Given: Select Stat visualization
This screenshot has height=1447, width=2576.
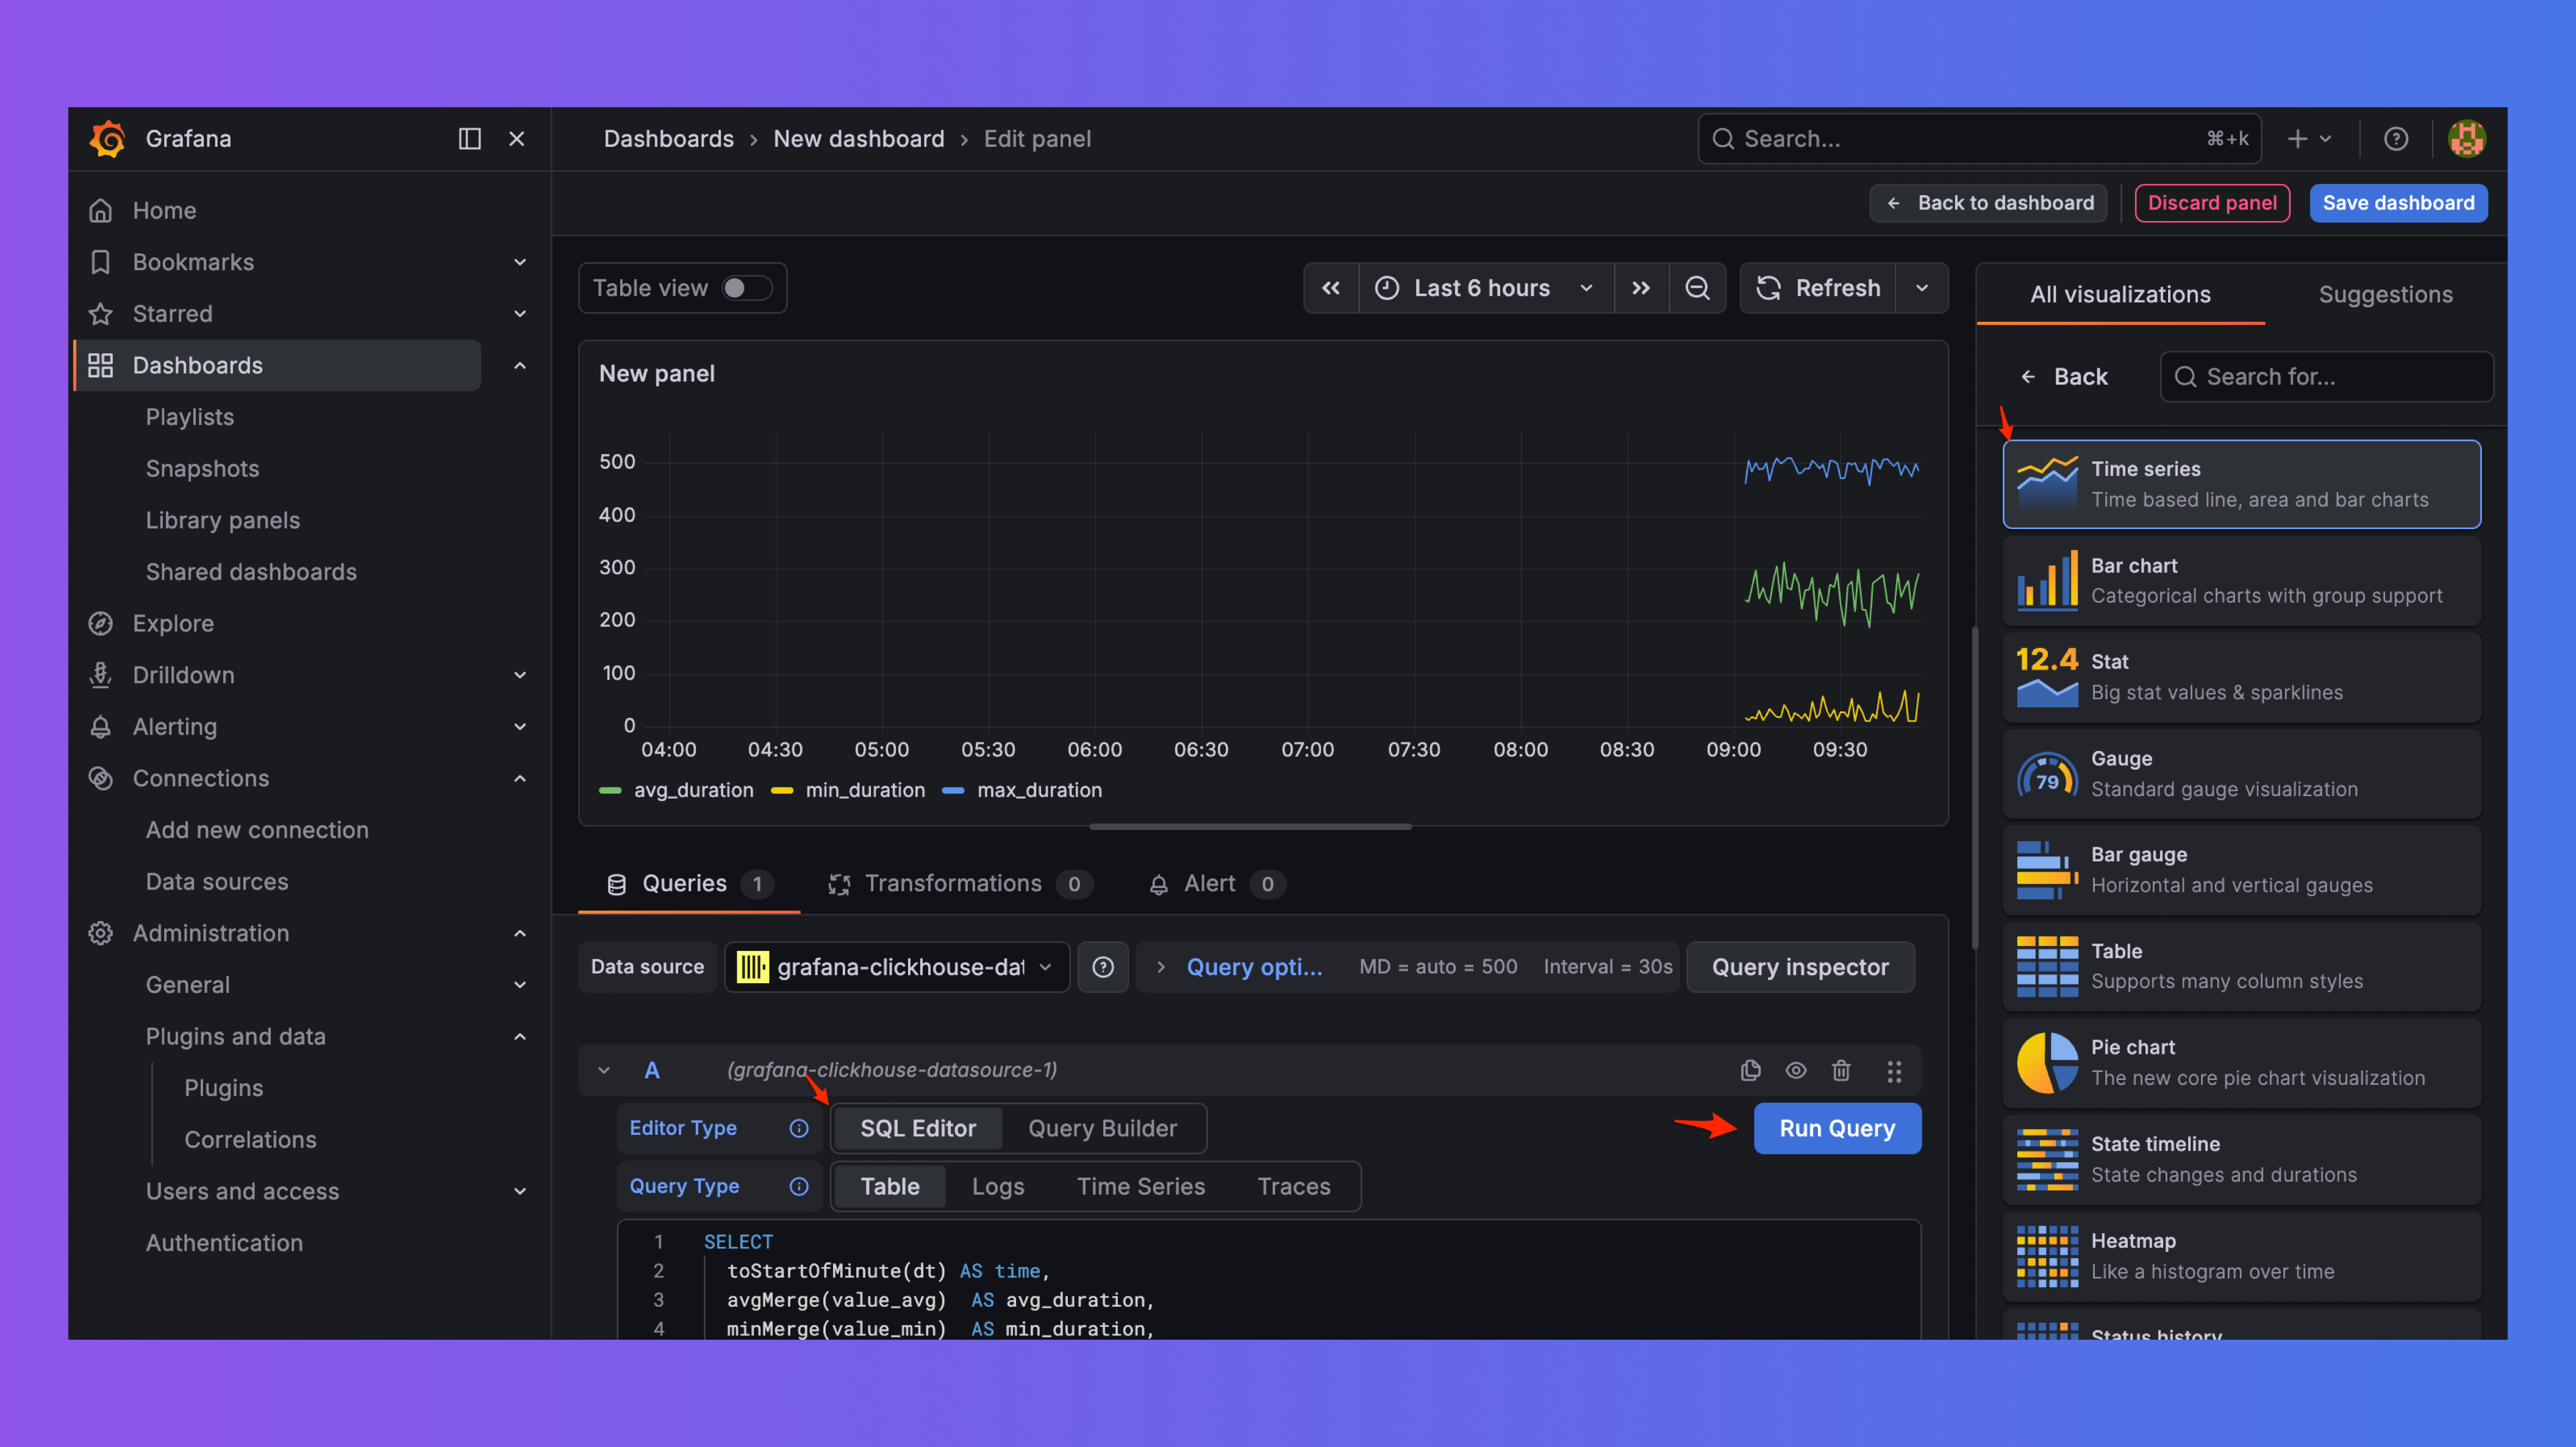Looking at the screenshot, I should 2241,677.
